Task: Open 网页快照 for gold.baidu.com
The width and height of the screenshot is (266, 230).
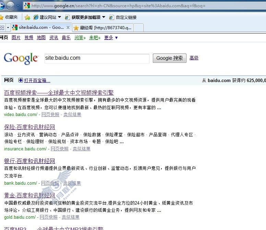Action: point(49,217)
